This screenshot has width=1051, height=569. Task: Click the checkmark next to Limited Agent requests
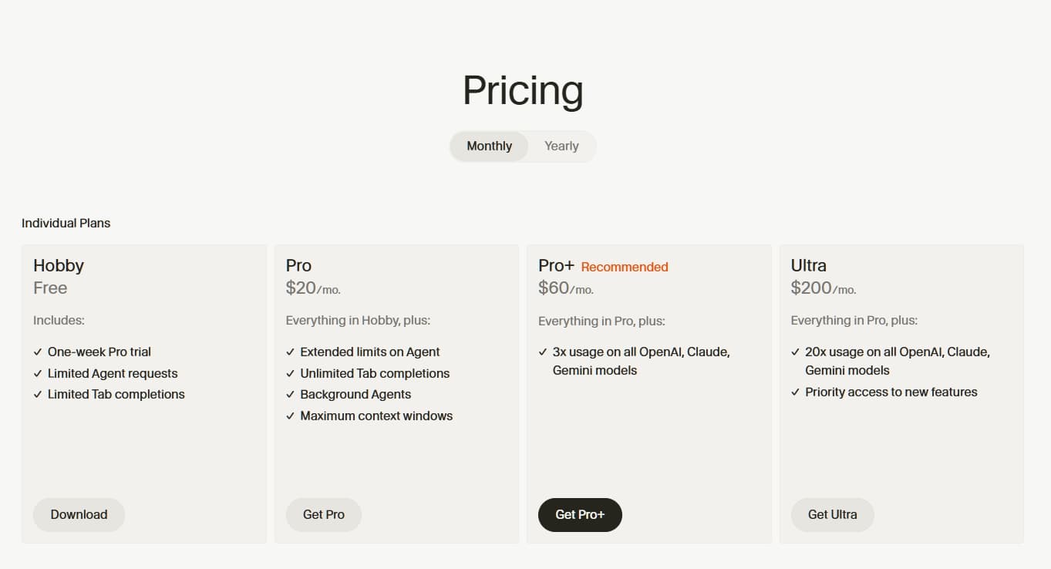37,373
